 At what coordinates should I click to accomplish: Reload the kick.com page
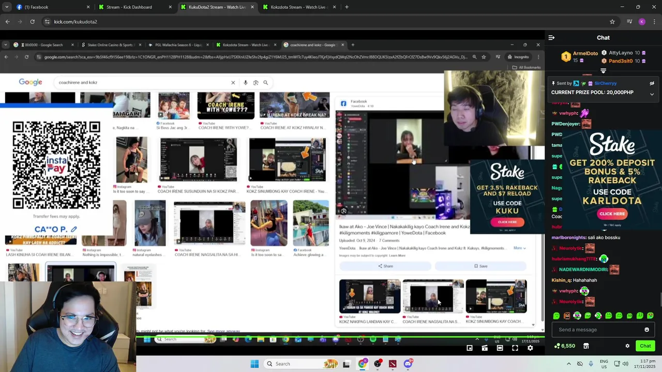tap(32, 22)
